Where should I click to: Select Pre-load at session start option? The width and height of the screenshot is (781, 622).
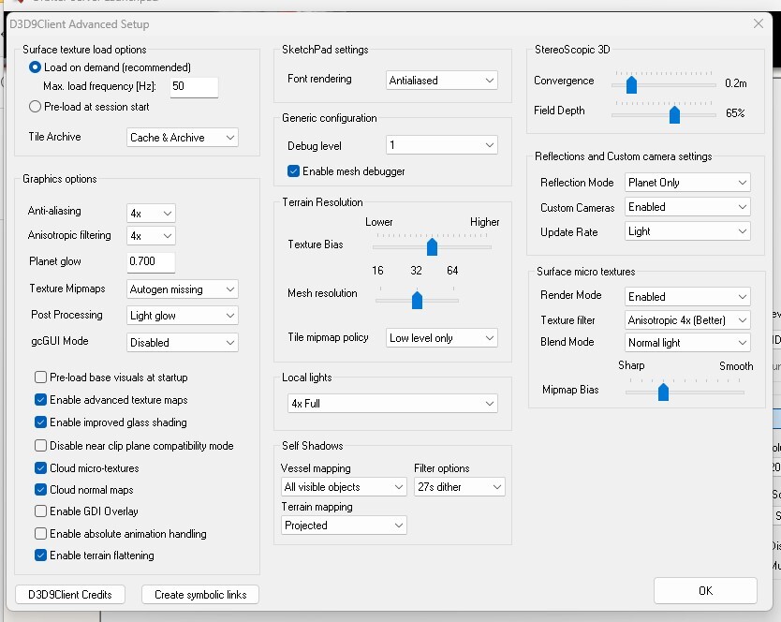point(36,107)
